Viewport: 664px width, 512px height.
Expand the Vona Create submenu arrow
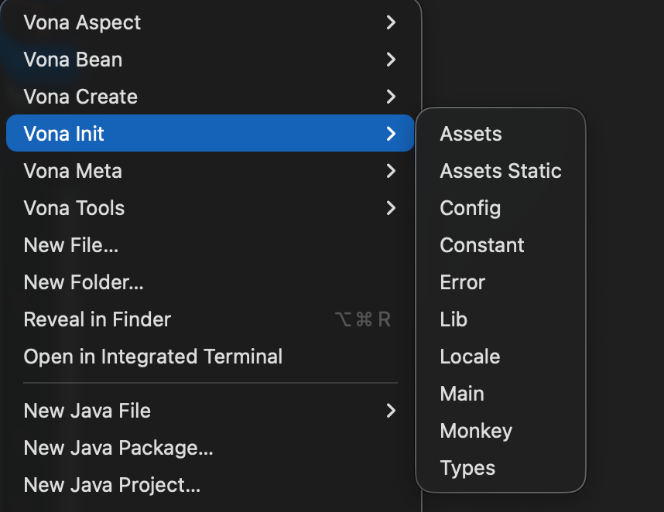[390, 97]
